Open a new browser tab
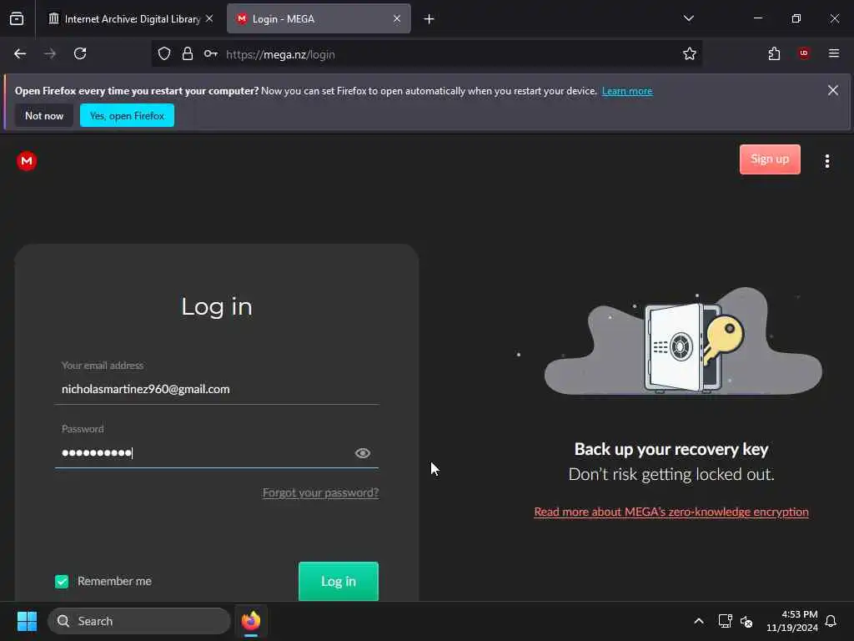 click(x=430, y=19)
